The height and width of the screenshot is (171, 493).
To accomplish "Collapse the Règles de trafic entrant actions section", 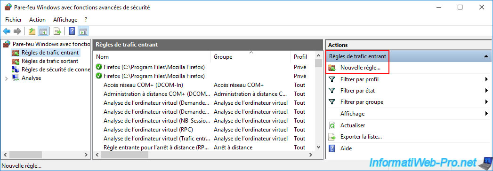I will point(486,56).
